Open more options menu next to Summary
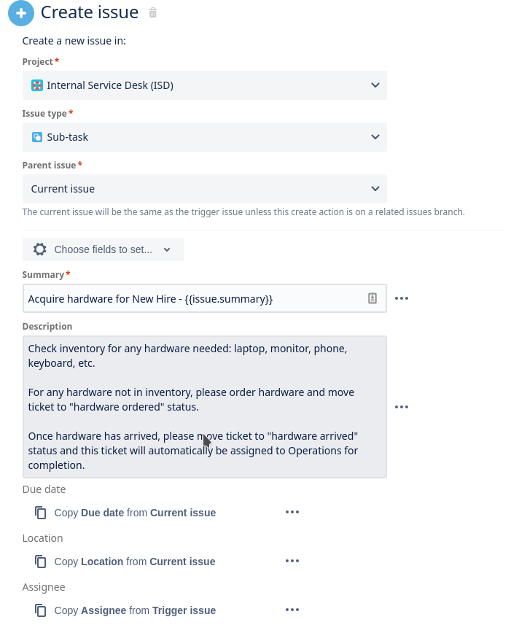The height and width of the screenshot is (633, 519). (402, 298)
